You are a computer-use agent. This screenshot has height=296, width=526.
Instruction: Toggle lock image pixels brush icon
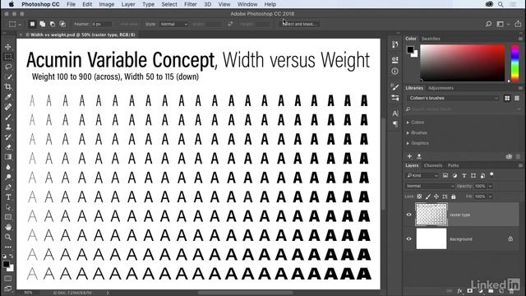point(427,197)
